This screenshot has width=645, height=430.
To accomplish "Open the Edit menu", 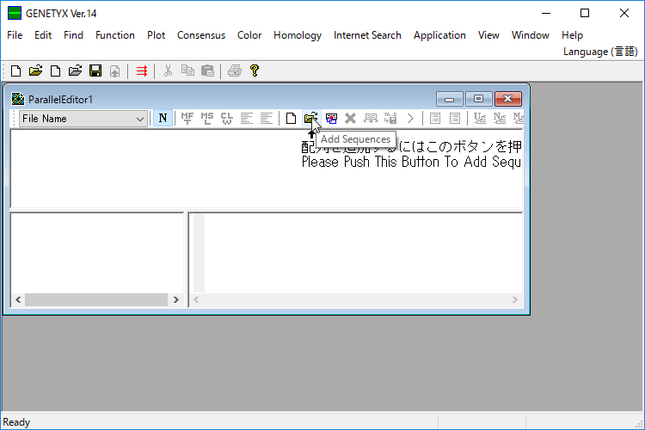I will tap(43, 35).
